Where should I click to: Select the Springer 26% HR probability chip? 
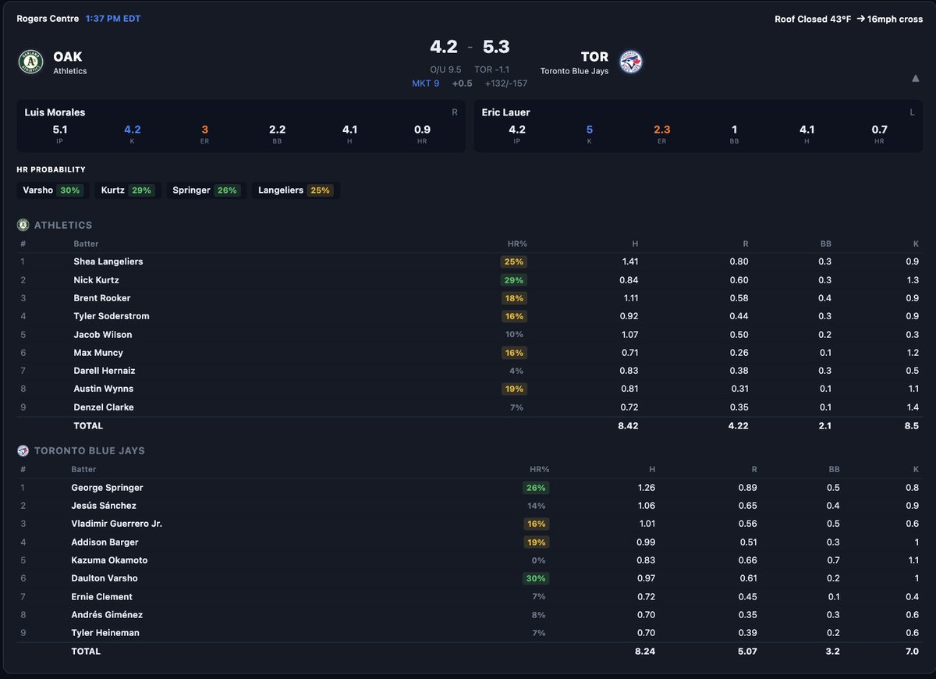coord(206,190)
